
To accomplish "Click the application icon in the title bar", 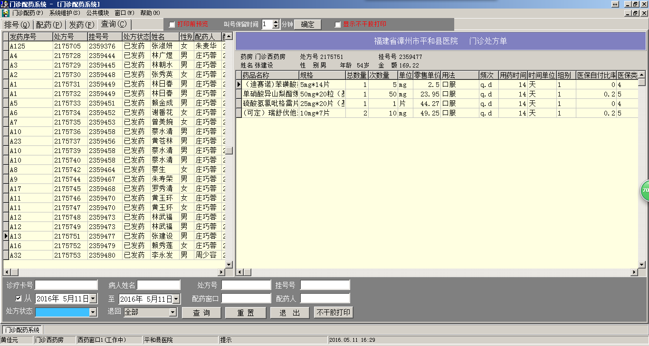I will (5, 4).
